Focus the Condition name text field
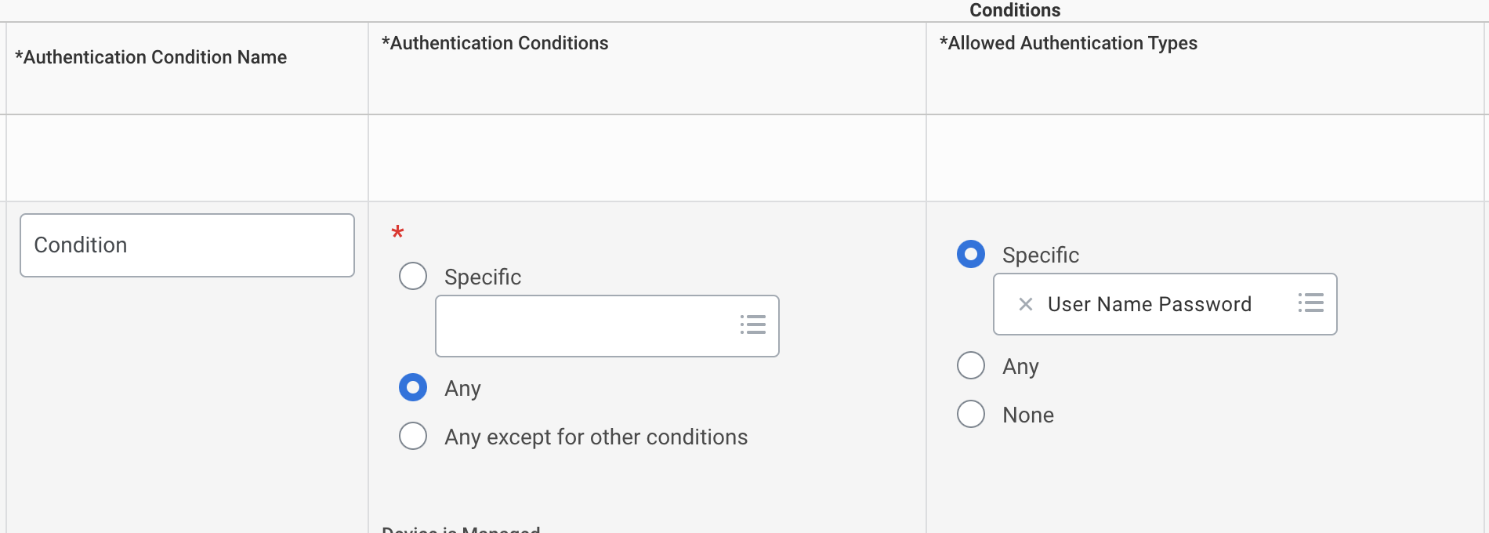1489x533 pixels. [187, 245]
